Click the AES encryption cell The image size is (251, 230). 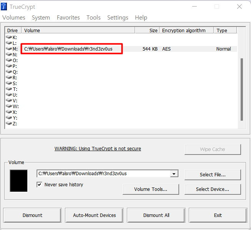166,49
